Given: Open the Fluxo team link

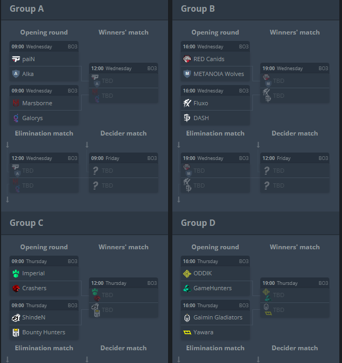Looking at the screenshot, I should tap(201, 103).
